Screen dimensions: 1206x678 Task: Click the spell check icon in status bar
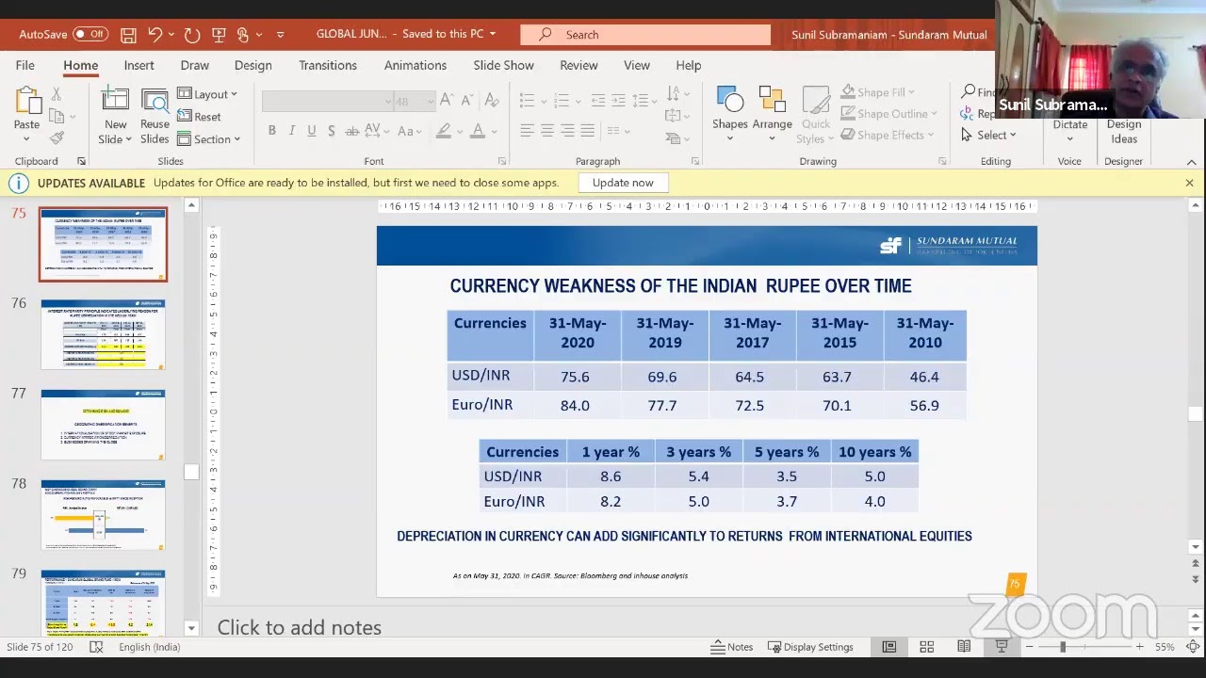pyautogui.click(x=96, y=647)
